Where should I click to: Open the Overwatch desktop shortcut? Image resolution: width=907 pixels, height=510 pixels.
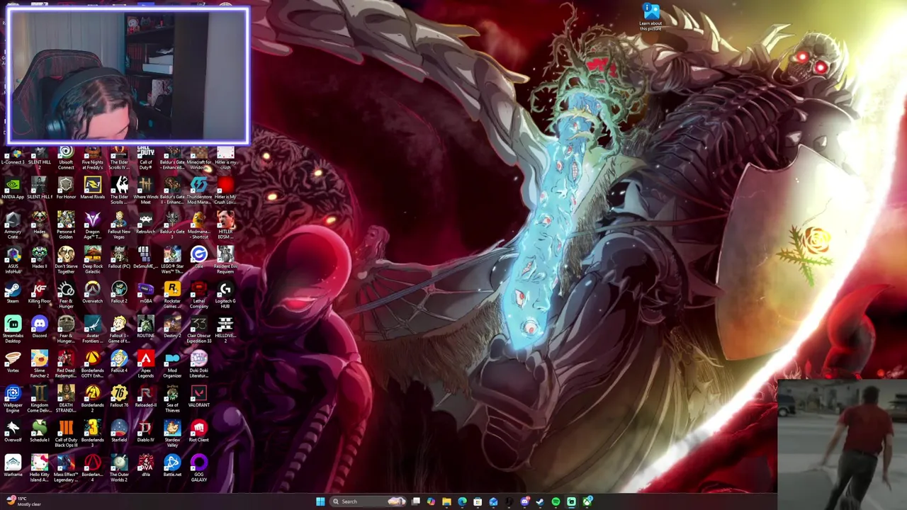pyautogui.click(x=92, y=293)
